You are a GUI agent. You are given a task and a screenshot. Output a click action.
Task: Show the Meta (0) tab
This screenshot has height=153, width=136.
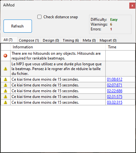click(89, 40)
